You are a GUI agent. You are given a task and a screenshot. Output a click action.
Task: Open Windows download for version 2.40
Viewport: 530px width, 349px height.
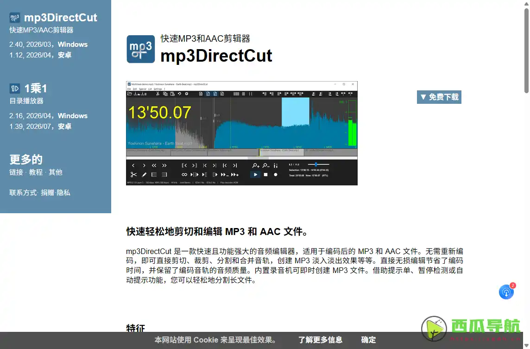73,44
